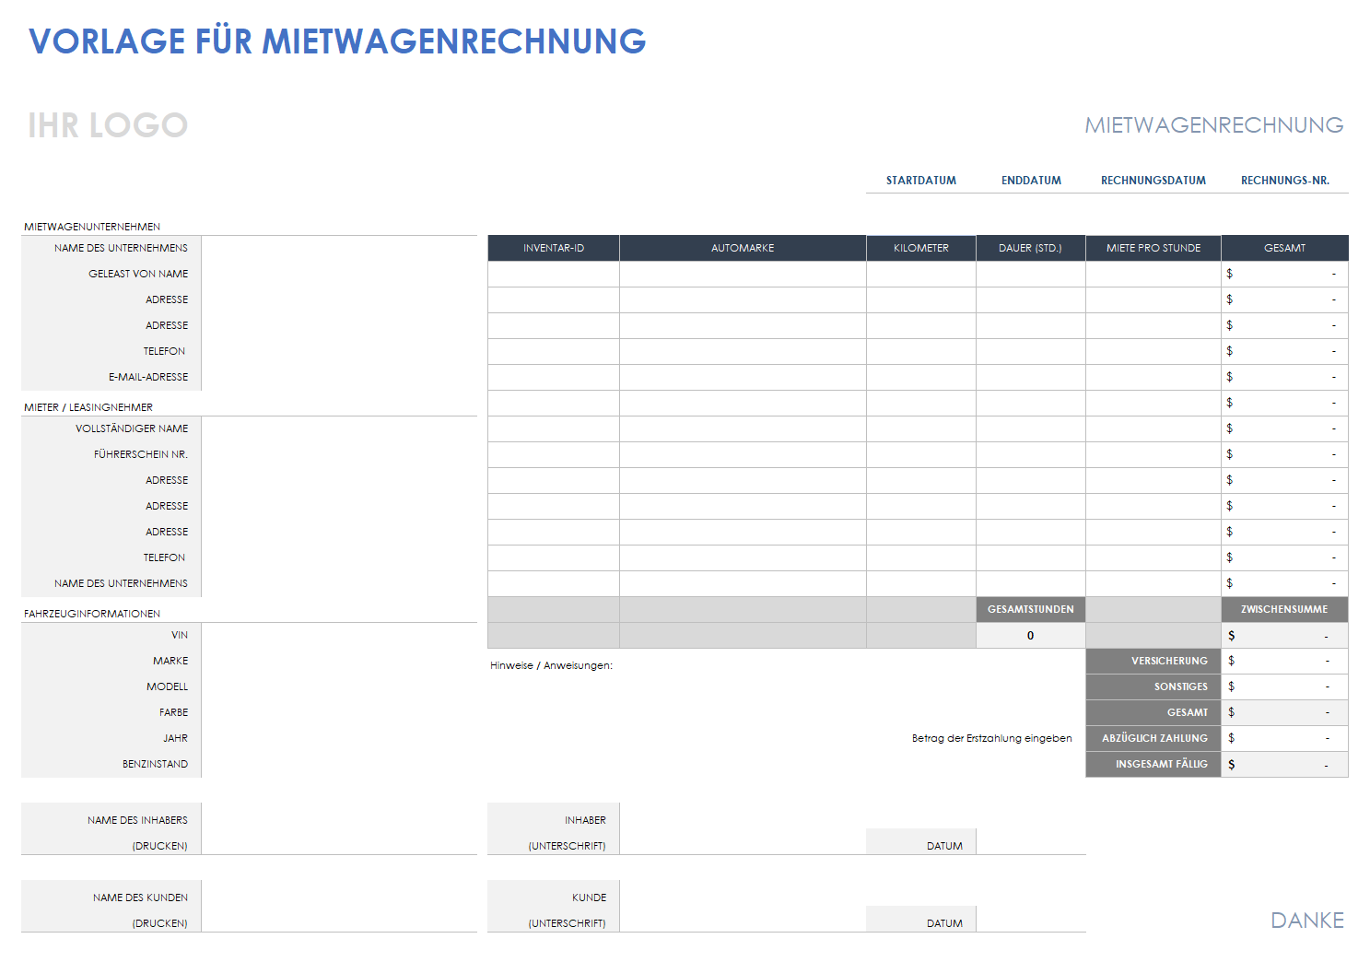Click the Hinweise / Anweisungen note area

551,665
